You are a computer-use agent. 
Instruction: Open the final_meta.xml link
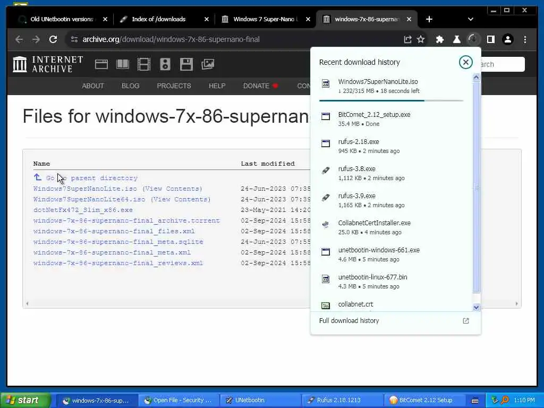point(112,252)
